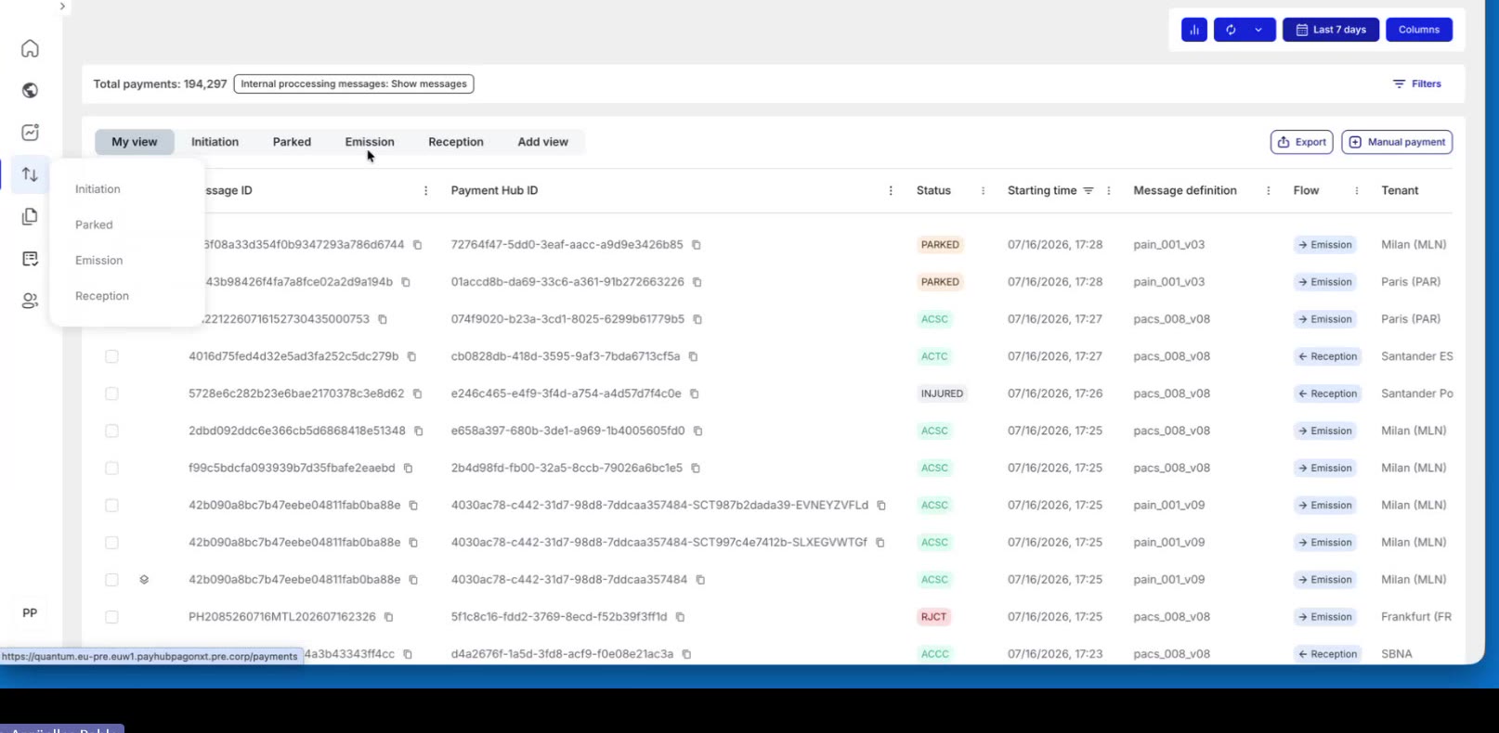Open the Filters panel
Viewport: 1499px width, 733px height.
pos(1417,84)
